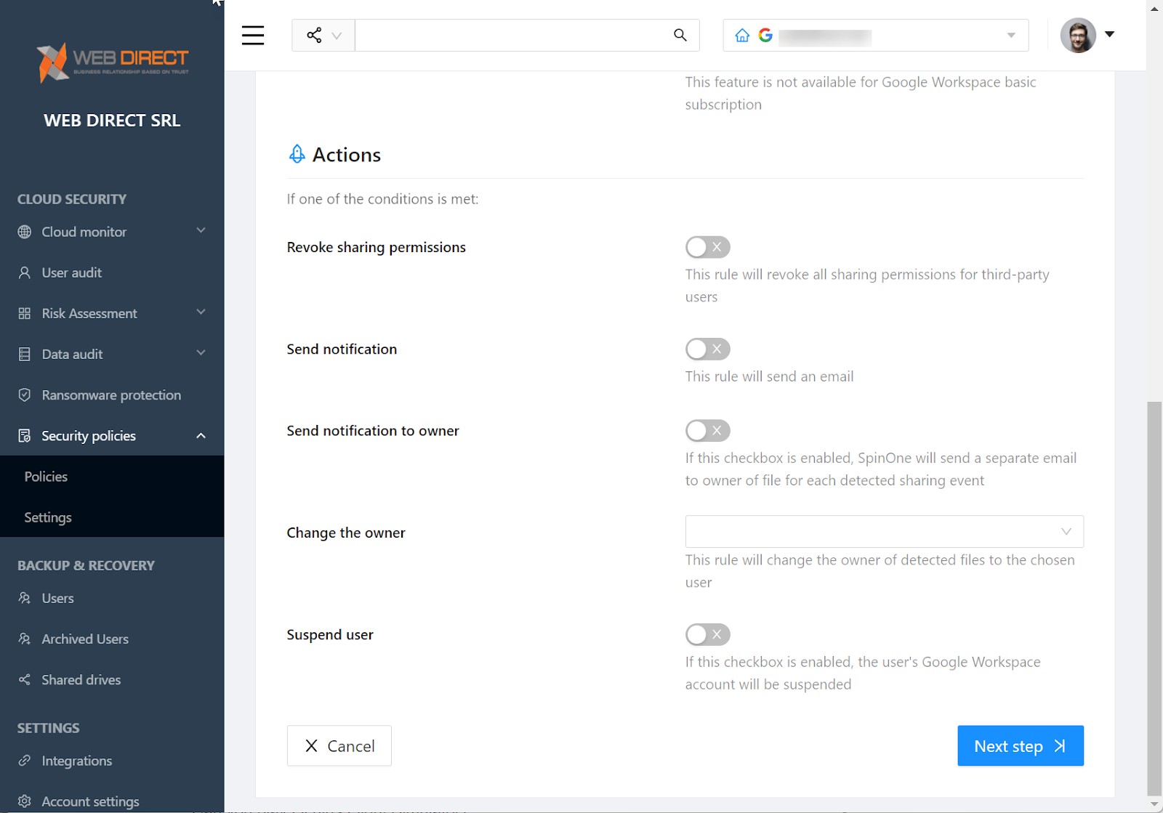Viewport: 1163px width, 813px height.
Task: Cancel the policy configuration
Action: (x=339, y=745)
